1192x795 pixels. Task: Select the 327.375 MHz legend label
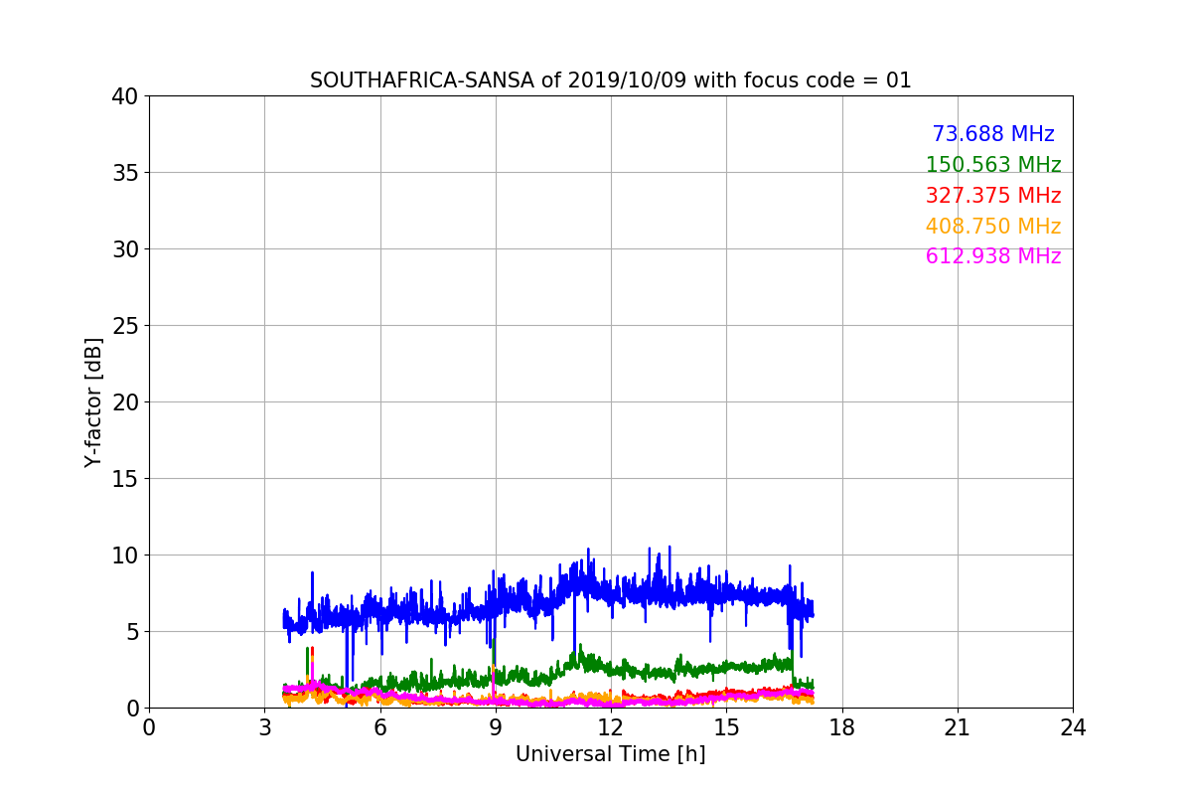[993, 196]
